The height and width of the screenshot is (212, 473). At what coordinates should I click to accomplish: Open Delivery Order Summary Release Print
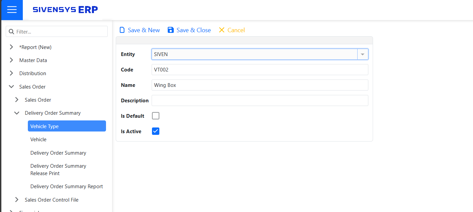coord(58,170)
